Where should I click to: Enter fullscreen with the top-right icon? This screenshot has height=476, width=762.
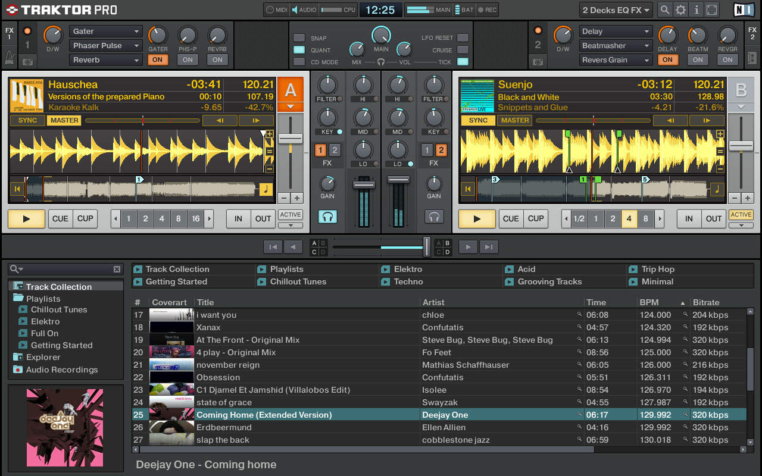[712, 10]
